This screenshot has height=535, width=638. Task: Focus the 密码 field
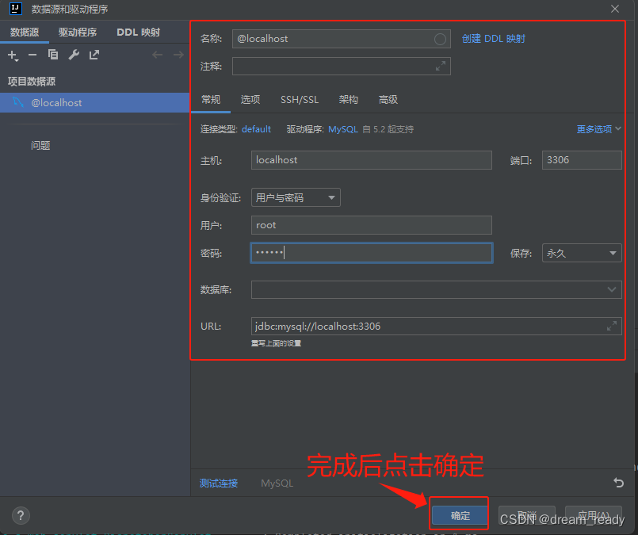click(x=372, y=253)
